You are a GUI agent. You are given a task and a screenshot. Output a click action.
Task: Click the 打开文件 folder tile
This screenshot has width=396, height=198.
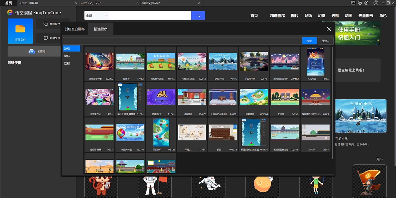click(x=20, y=31)
